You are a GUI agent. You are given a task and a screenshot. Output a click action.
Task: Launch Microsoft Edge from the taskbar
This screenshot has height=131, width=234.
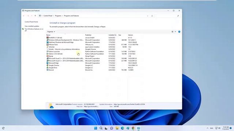122,128
